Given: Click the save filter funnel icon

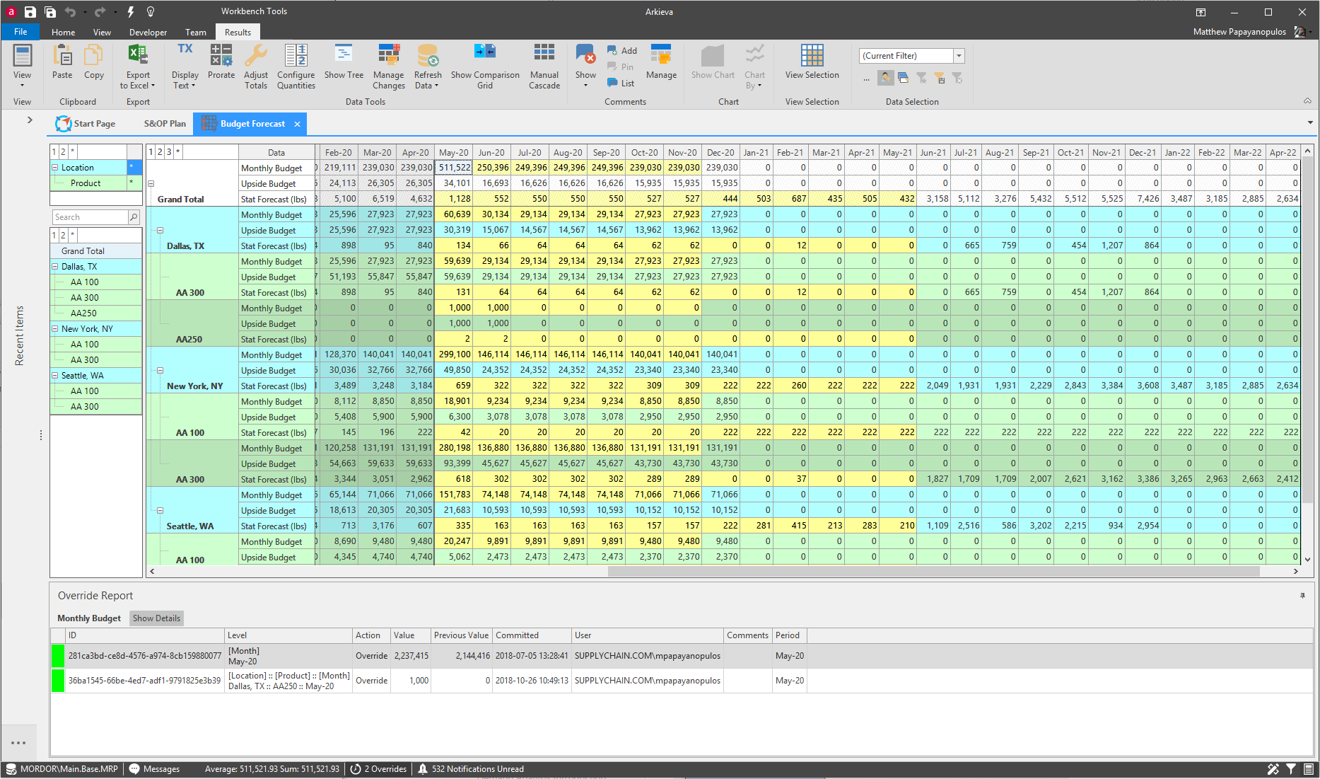Looking at the screenshot, I should click(940, 78).
